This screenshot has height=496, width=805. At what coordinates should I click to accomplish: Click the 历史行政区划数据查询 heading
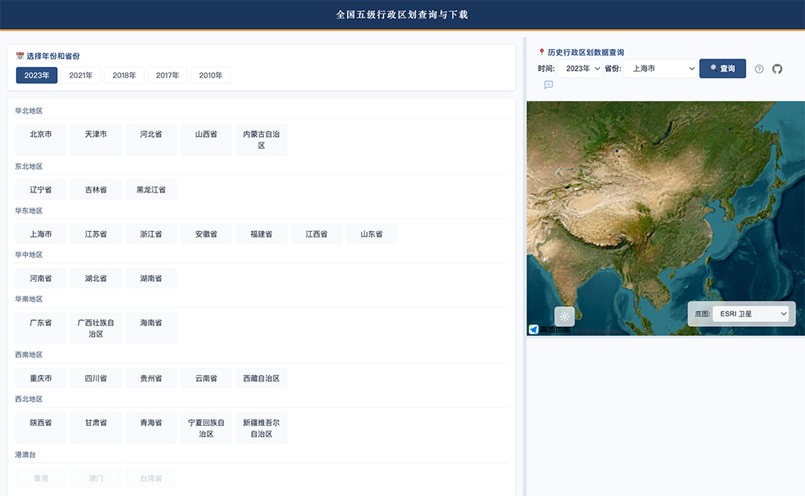(x=586, y=52)
